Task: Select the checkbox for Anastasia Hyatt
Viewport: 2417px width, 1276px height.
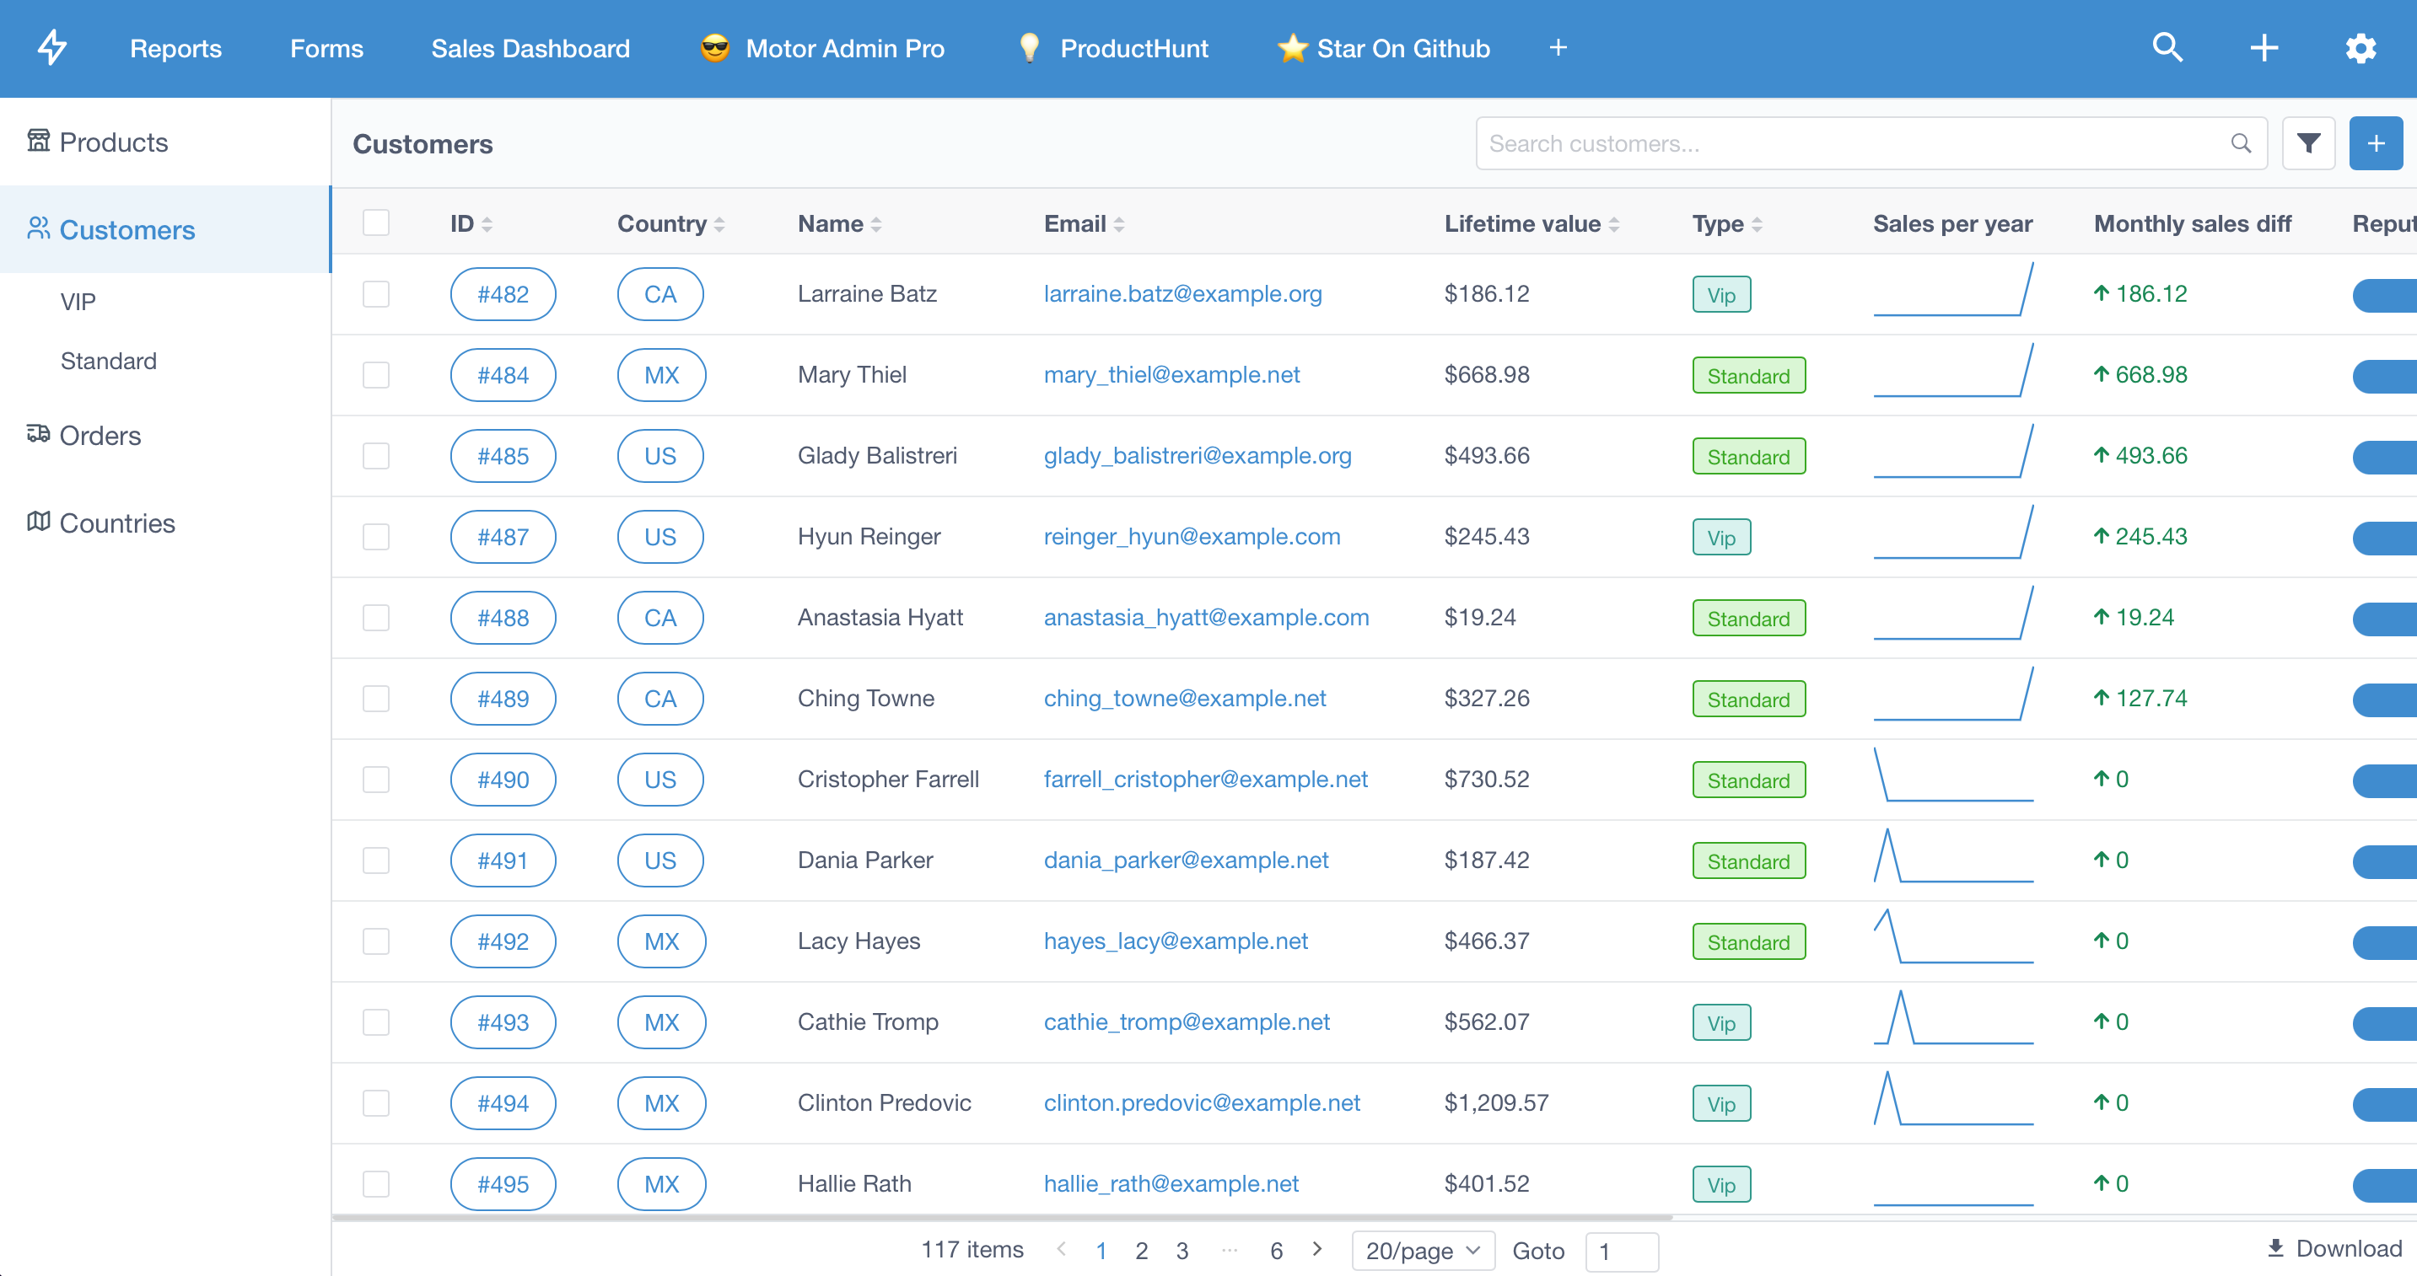Action: [376, 617]
